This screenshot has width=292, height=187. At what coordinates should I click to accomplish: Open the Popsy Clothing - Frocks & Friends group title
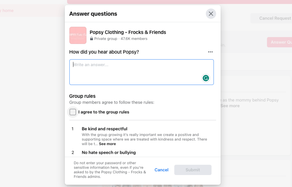(x=128, y=32)
